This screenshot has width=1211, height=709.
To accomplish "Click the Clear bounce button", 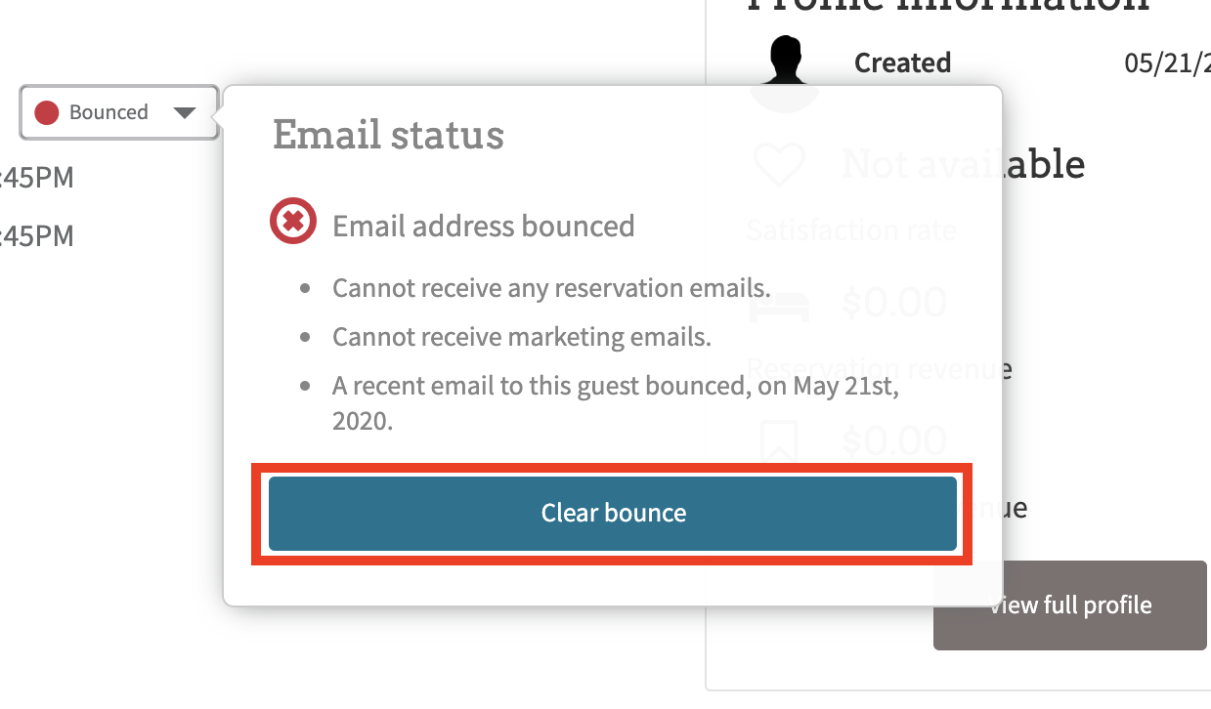I will 613,514.
